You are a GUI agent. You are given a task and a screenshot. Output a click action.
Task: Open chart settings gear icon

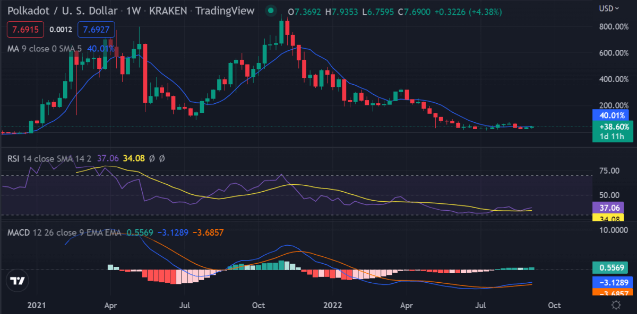pos(616,305)
